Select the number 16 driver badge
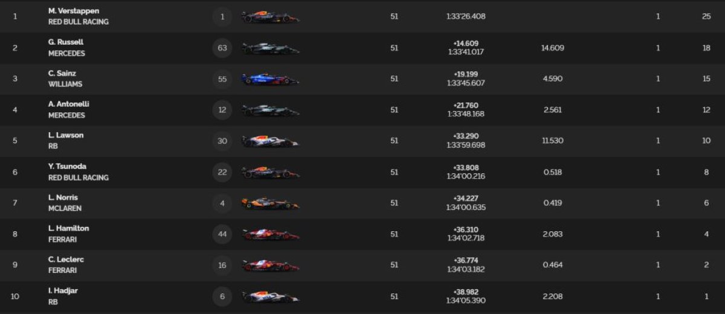 coord(222,265)
